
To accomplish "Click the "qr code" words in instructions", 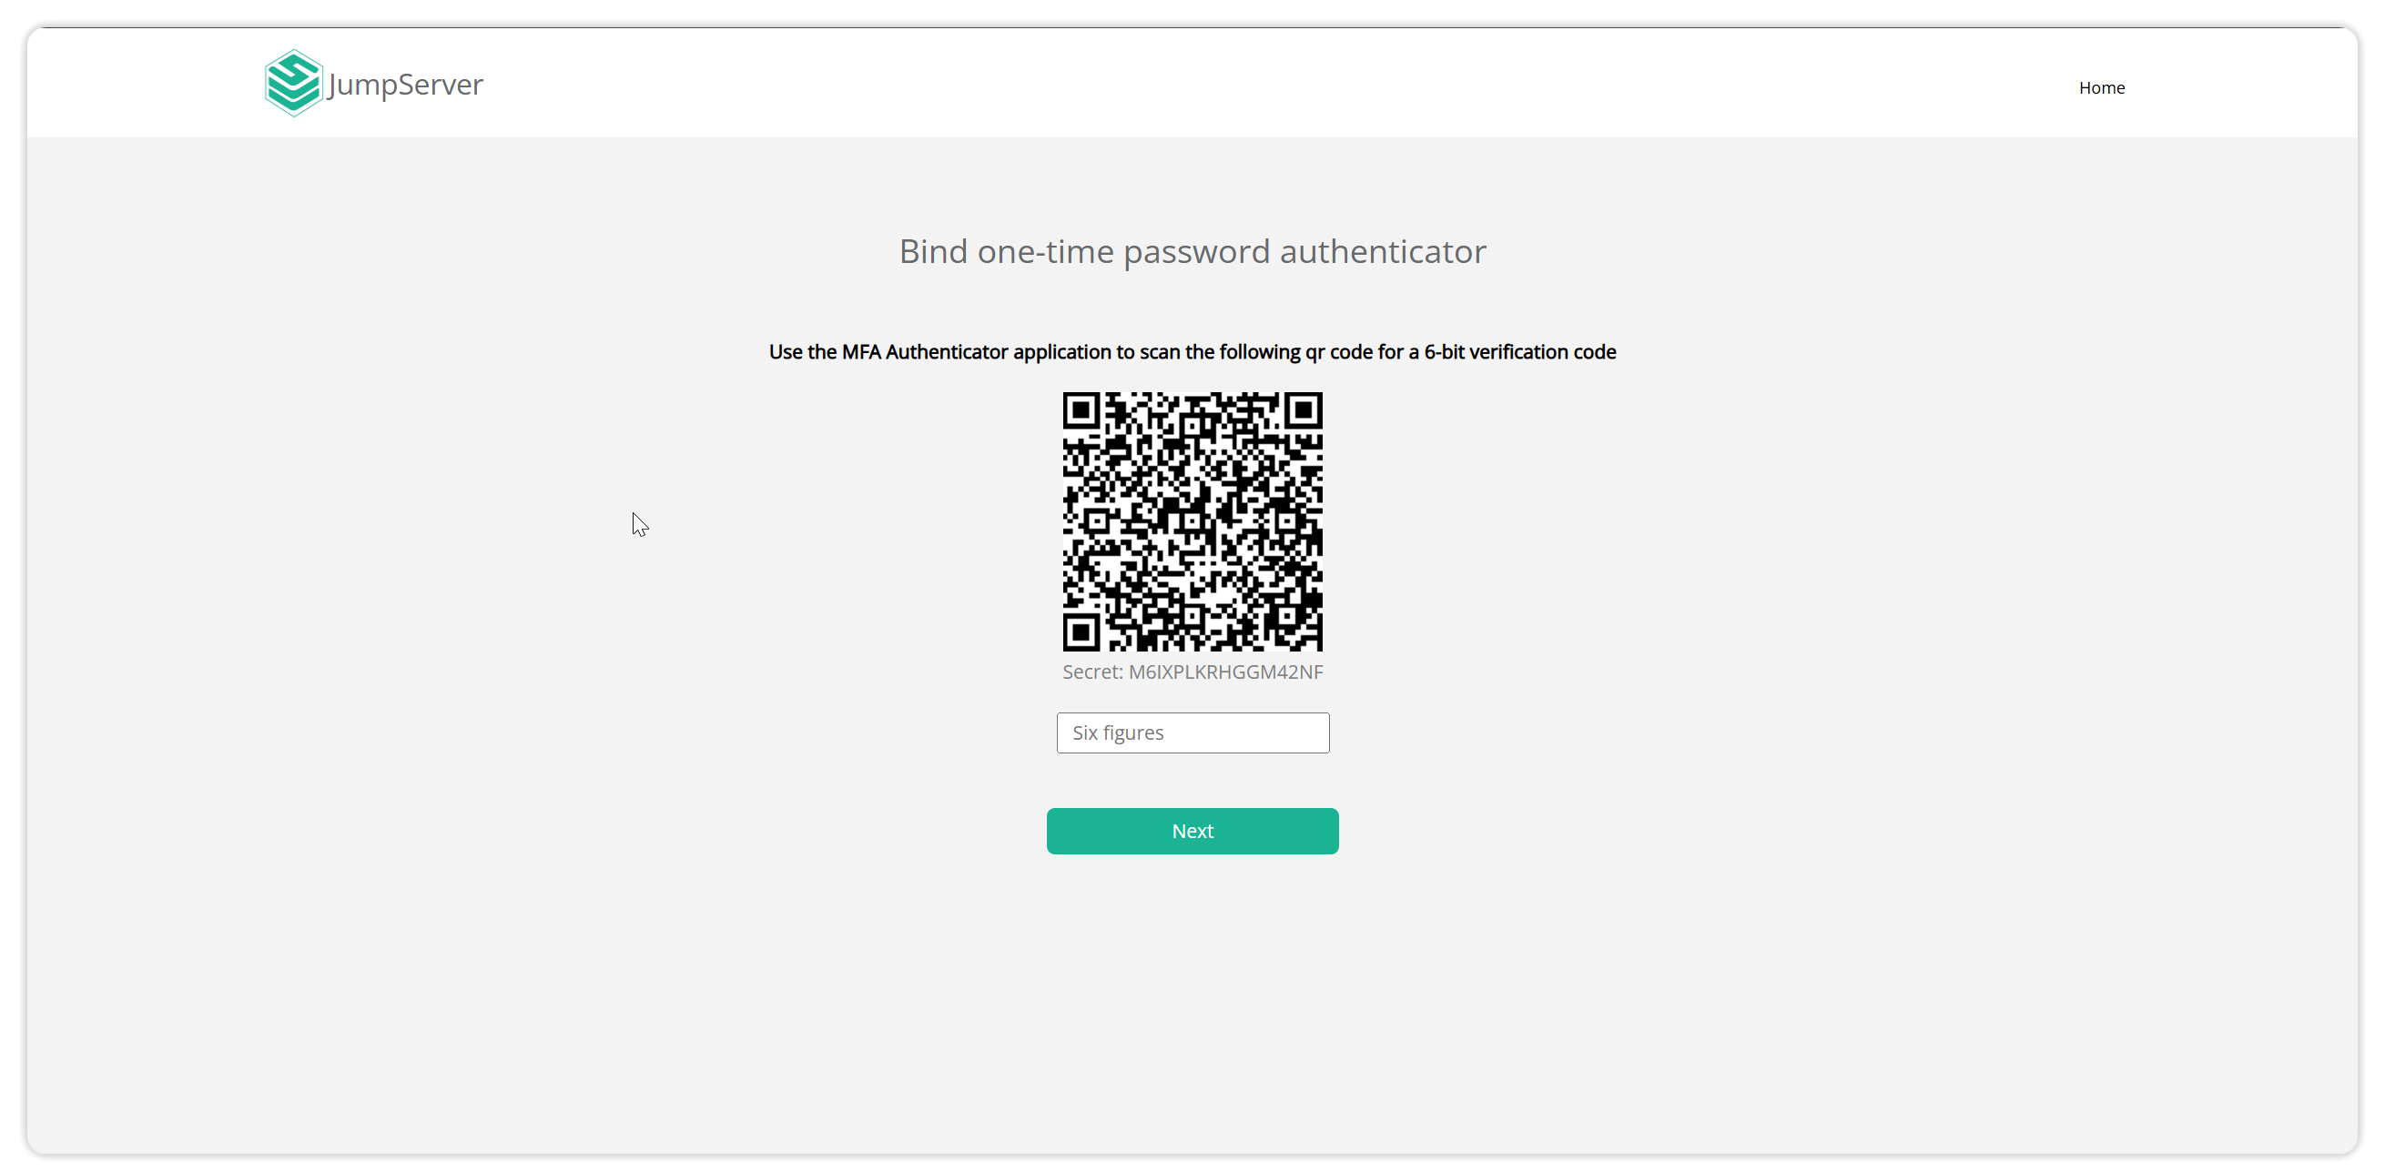I will (x=1339, y=353).
